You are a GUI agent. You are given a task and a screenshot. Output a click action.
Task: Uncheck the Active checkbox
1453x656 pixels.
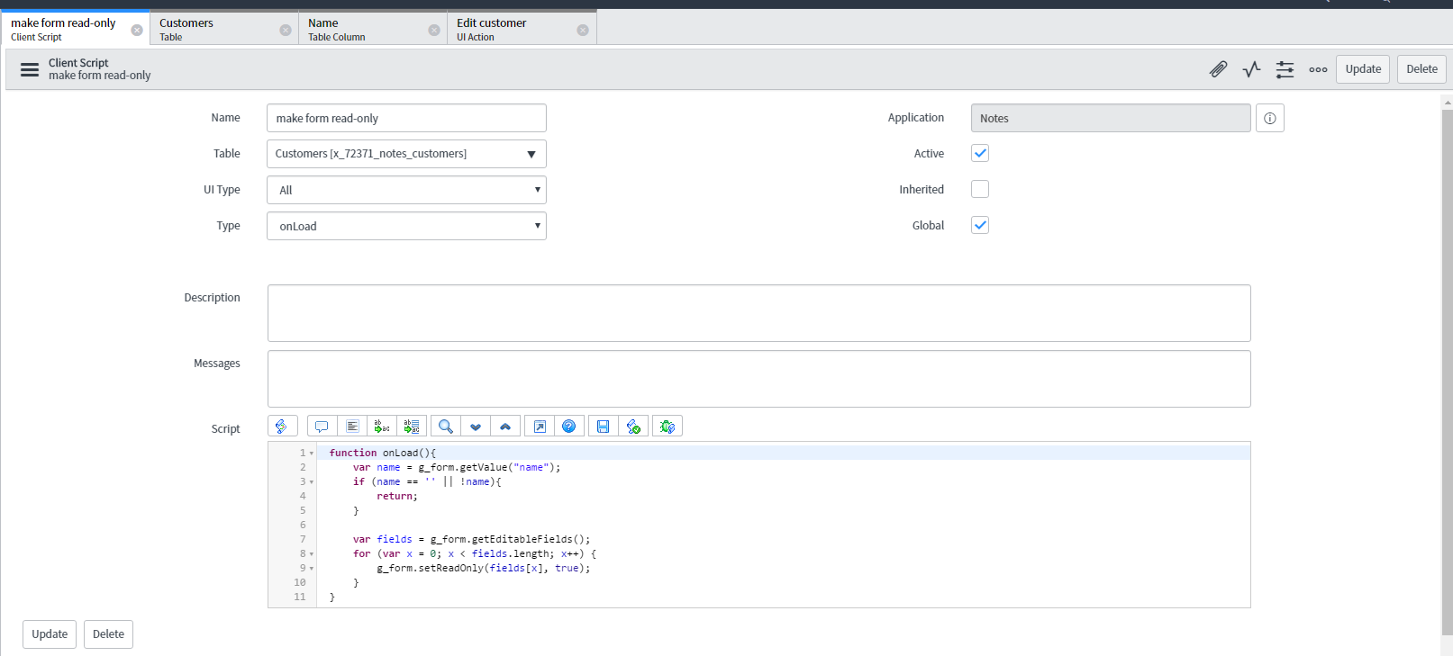click(x=980, y=153)
